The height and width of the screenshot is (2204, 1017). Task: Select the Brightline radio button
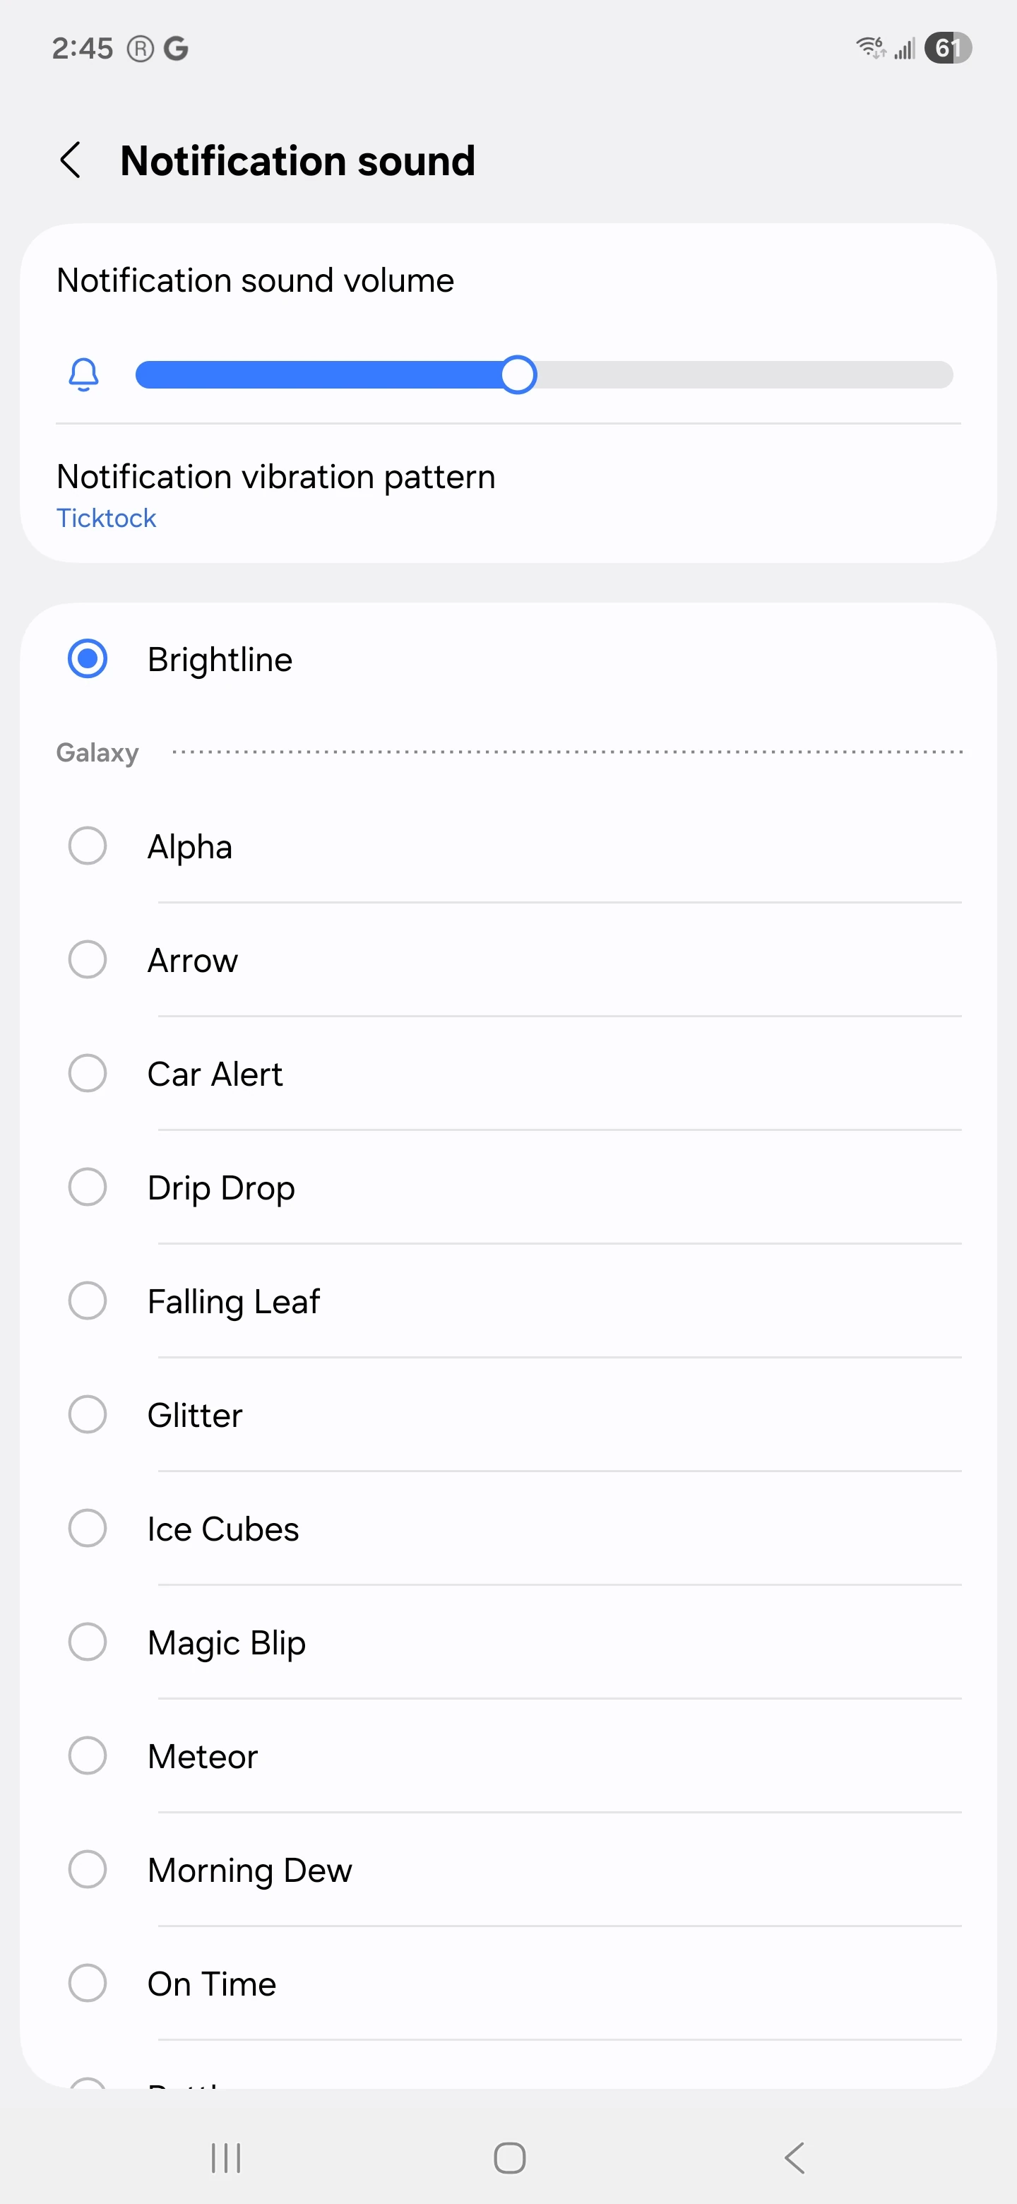(88, 659)
